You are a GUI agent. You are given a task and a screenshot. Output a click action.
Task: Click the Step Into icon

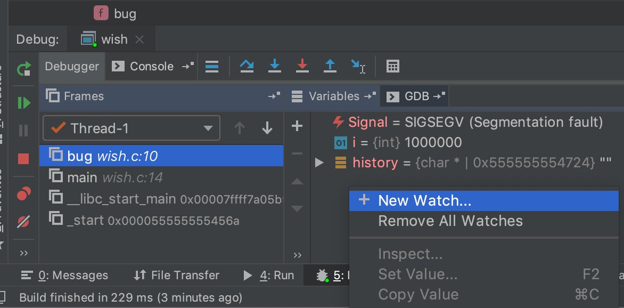coord(275,66)
